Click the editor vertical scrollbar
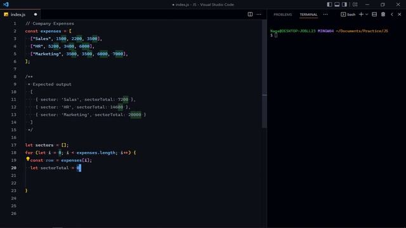The image size is (406, 228). click(264, 73)
